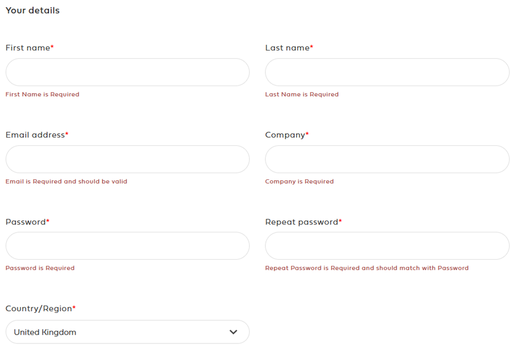
Task: Open the Country/Region dropdown showing United Kingdom
Action: 128,332
